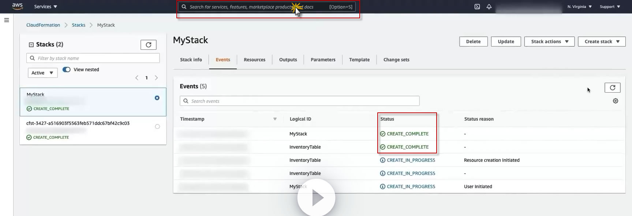The image size is (632, 216).
Task: Refresh the Stacks list
Action: pyautogui.click(x=148, y=45)
